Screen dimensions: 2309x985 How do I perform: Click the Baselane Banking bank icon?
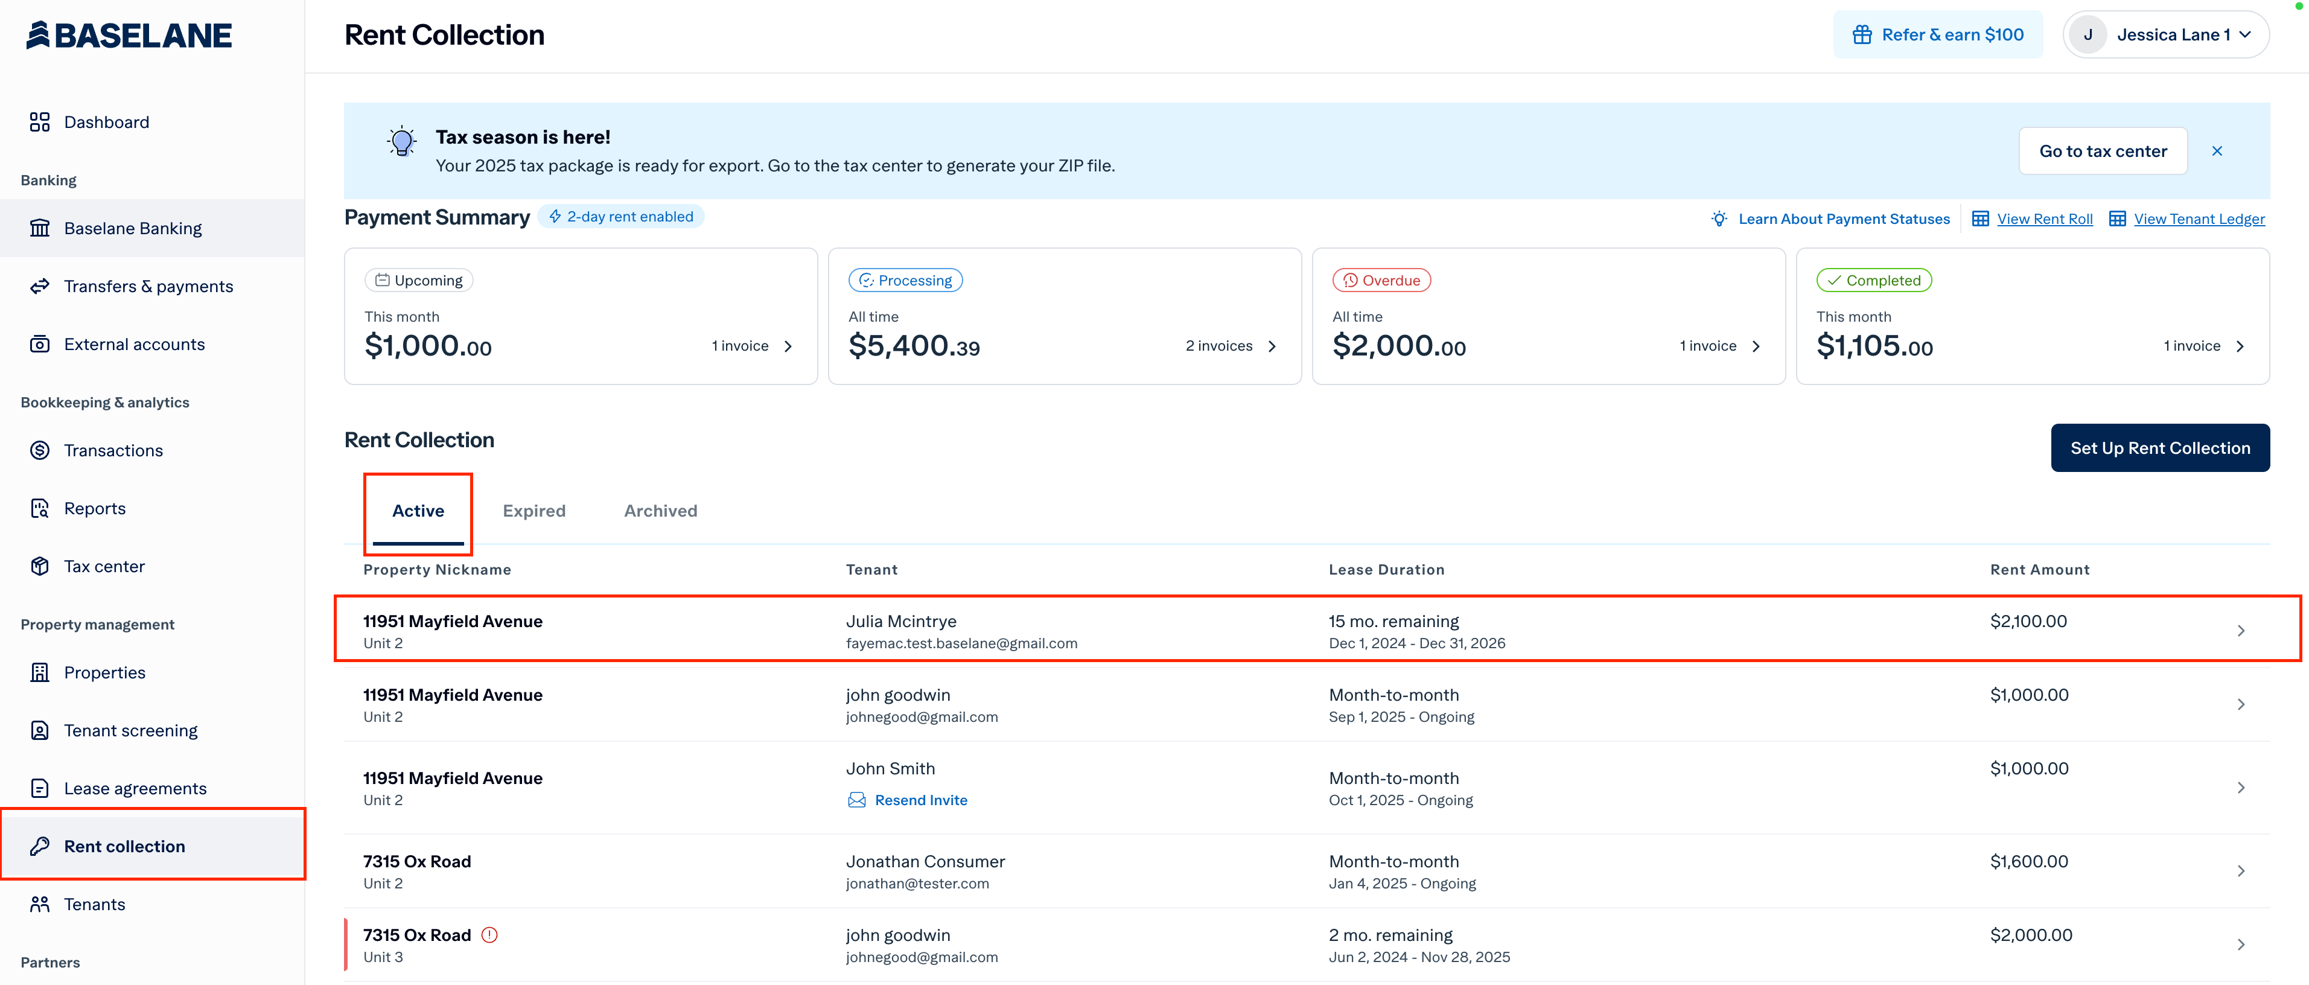point(39,229)
